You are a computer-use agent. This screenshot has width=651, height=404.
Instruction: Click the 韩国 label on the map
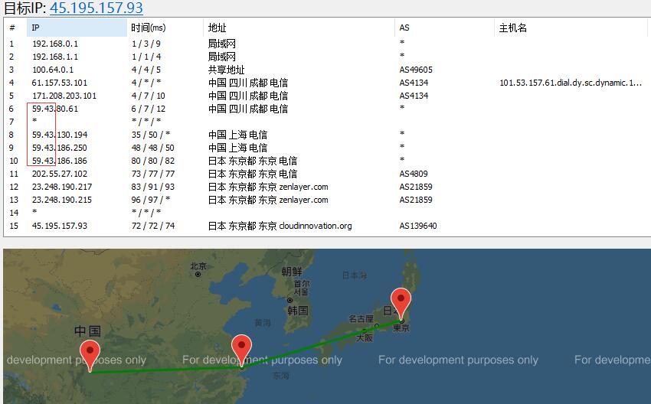point(298,311)
